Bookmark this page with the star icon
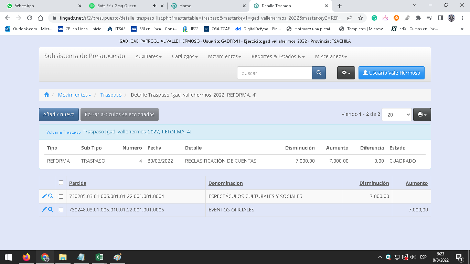This screenshot has height=264, width=470. (360, 18)
